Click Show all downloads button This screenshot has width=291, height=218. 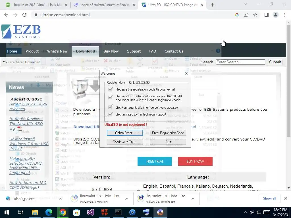point(269,198)
